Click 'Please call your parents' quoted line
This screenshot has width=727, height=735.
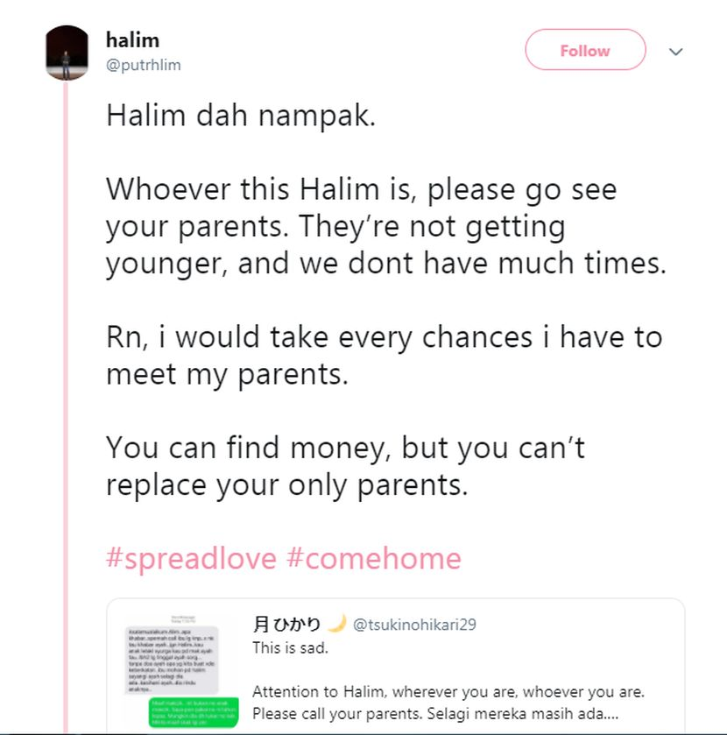[x=435, y=713]
